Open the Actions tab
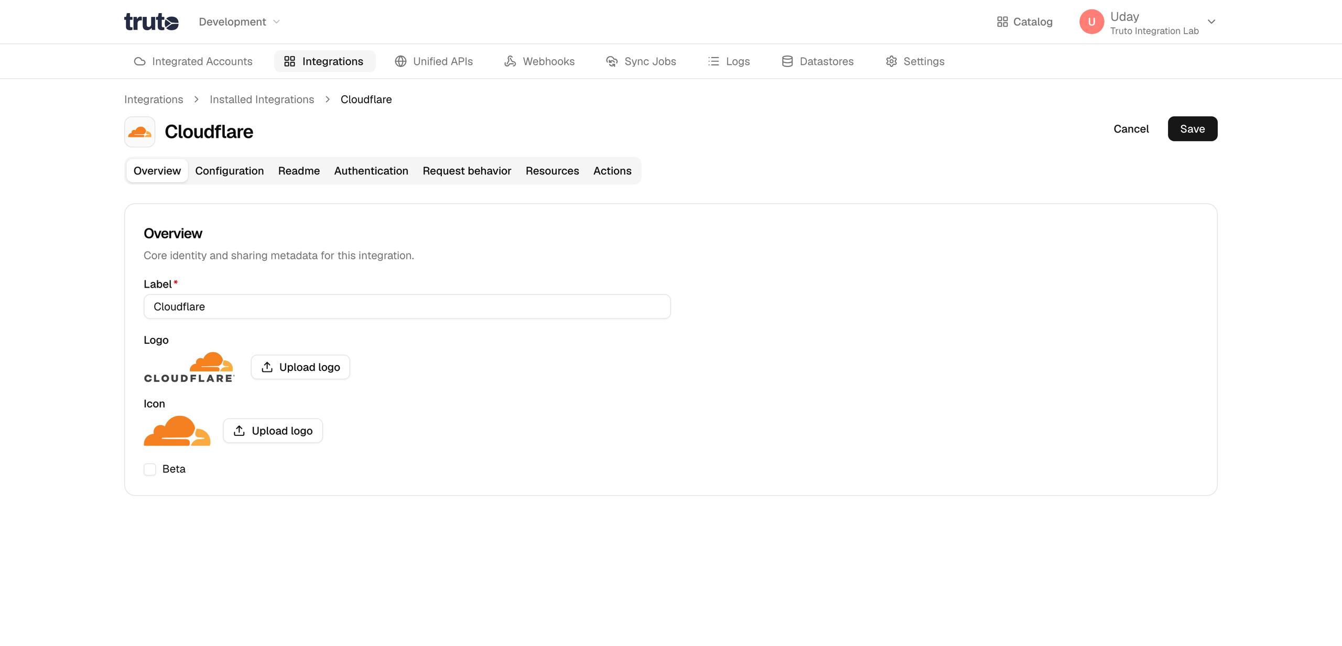1342x646 pixels. (612, 171)
